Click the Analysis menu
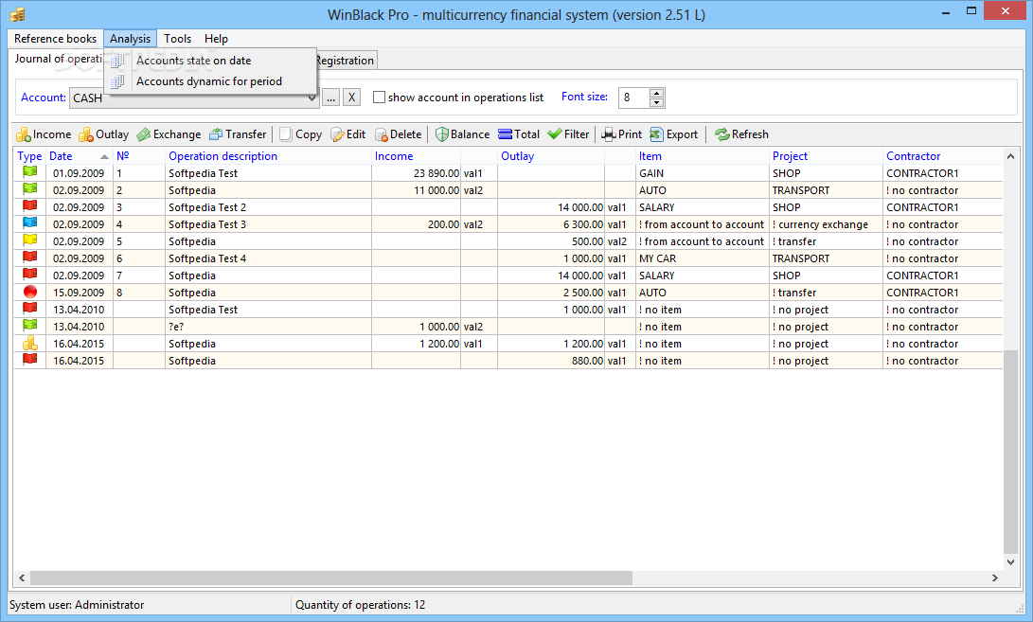Viewport: 1033px width, 622px height. click(130, 39)
